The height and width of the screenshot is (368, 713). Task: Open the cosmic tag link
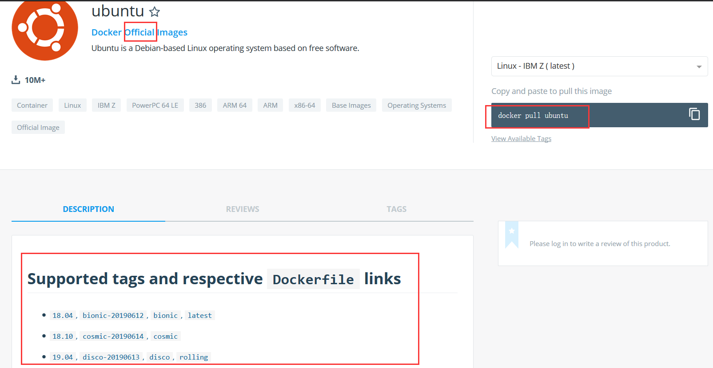click(166, 336)
